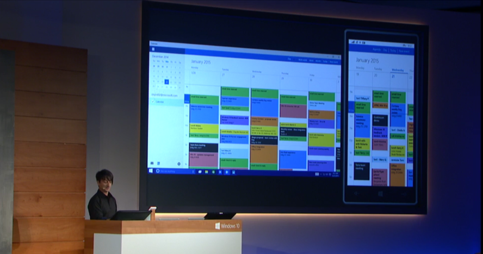This screenshot has width=483, height=254.
Task: Open the Cortana circle icon
Action: tap(158, 170)
